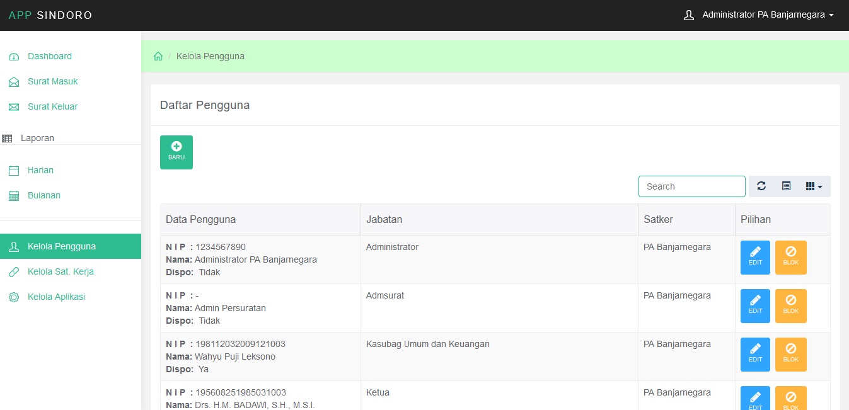Edit the Administrator PA Banjarnegara user

pos(755,258)
